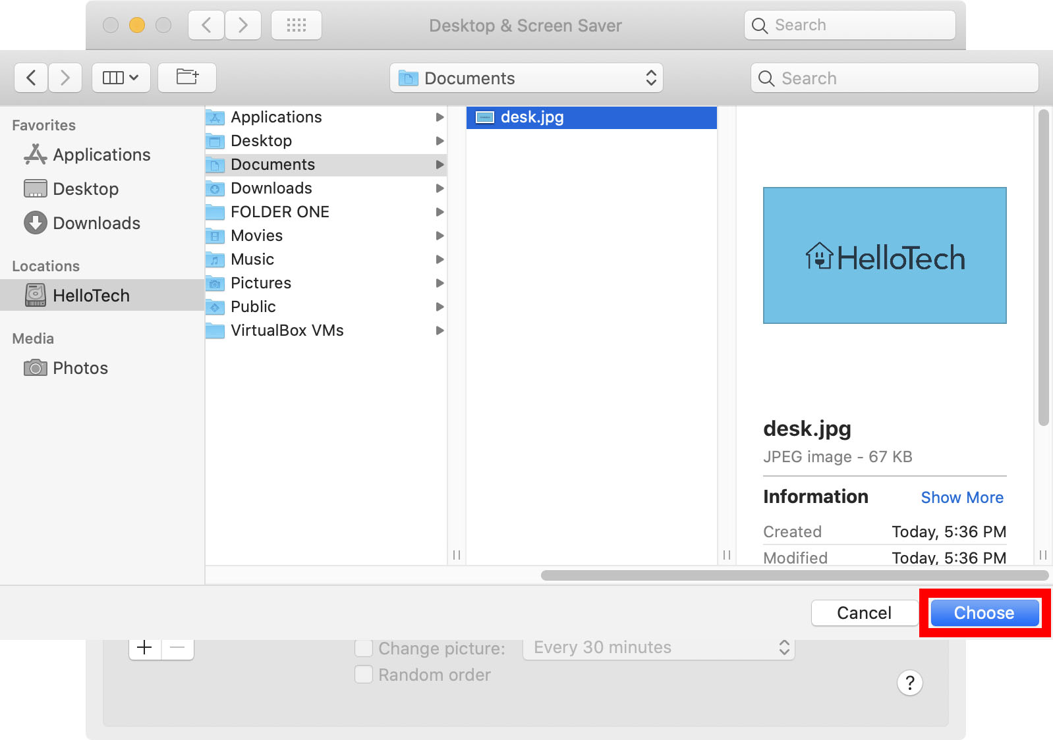Image resolution: width=1053 pixels, height=740 pixels.
Task: Expand arrow next to Music folder
Action: 440,259
